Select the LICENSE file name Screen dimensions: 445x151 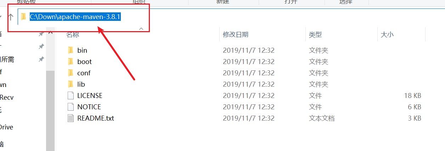pyautogui.click(x=90, y=95)
